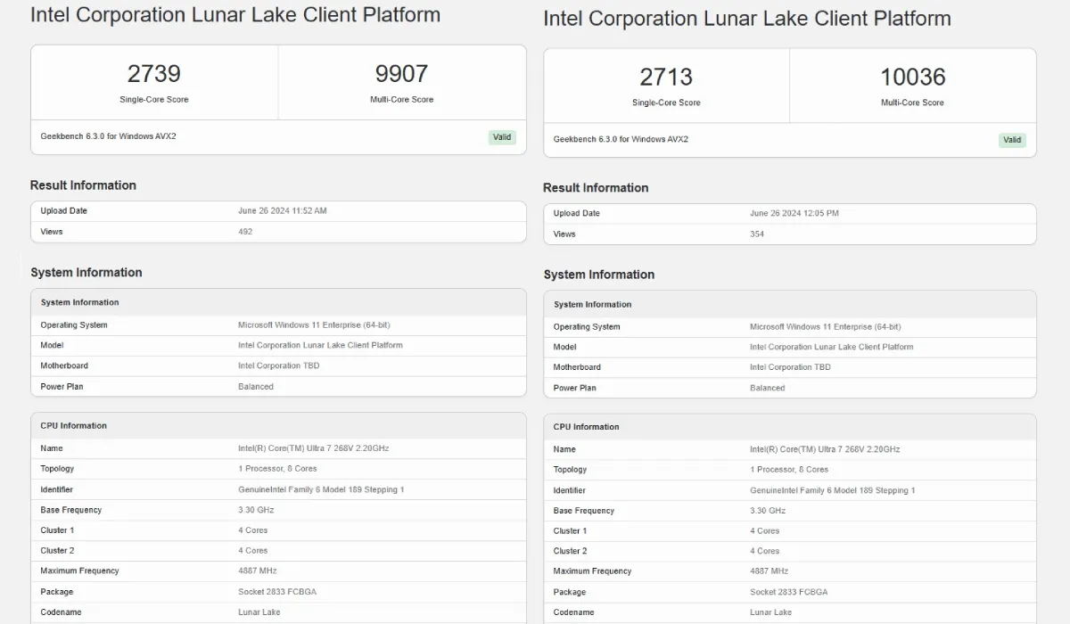Click the left identifier GenuineIntel Family 6 Model 189

pyautogui.click(x=321, y=489)
